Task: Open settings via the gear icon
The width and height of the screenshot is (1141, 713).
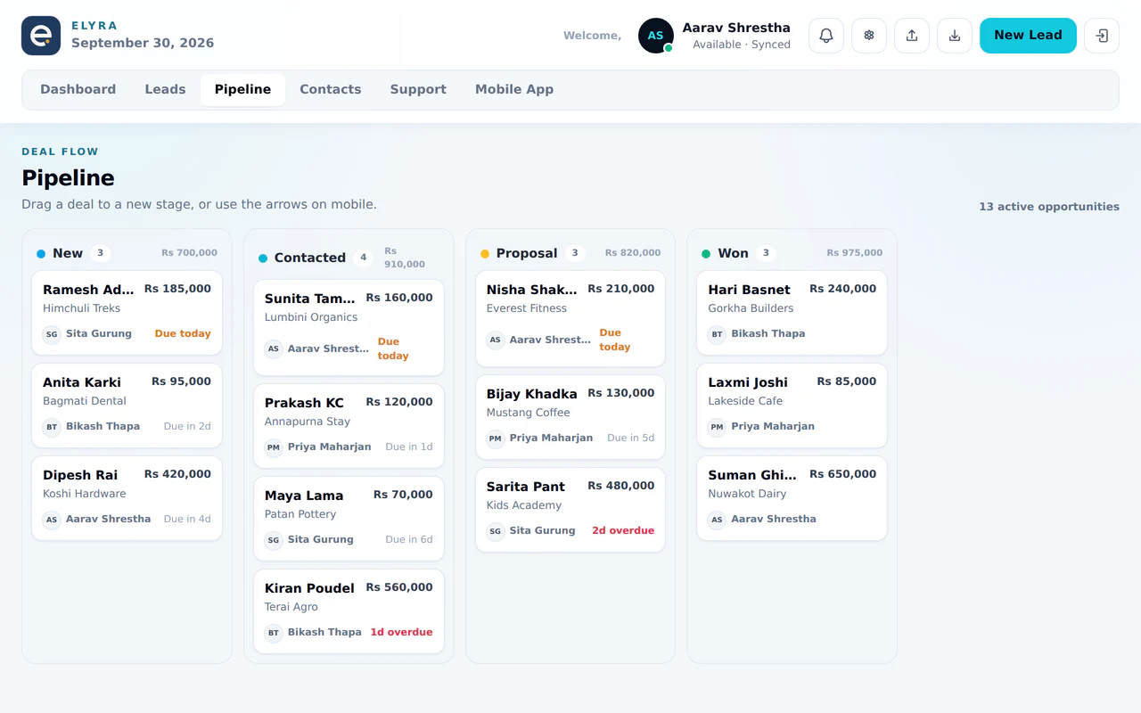Action: click(869, 36)
